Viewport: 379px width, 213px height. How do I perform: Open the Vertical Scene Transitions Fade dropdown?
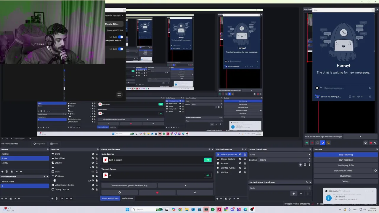point(280,188)
